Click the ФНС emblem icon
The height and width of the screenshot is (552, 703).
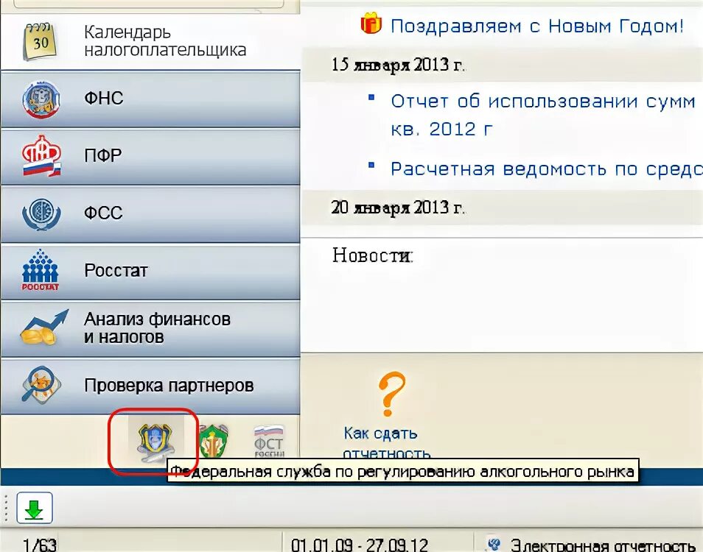point(41,99)
